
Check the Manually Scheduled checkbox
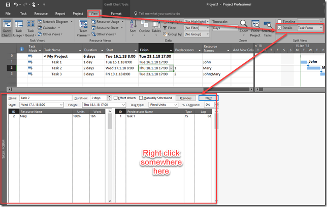(x=141, y=98)
